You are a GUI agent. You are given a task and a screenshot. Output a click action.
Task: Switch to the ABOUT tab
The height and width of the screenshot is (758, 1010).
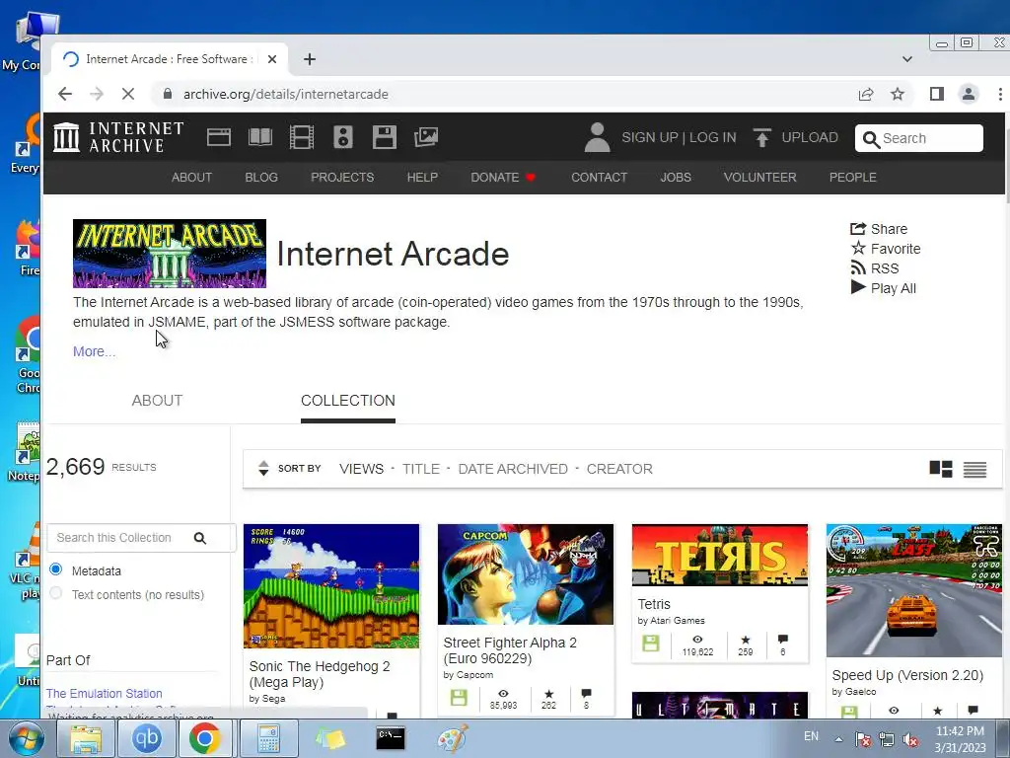157,401
